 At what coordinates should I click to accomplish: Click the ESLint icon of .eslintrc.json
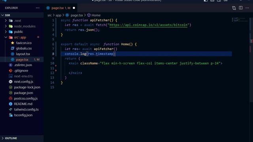(x=11, y=65)
